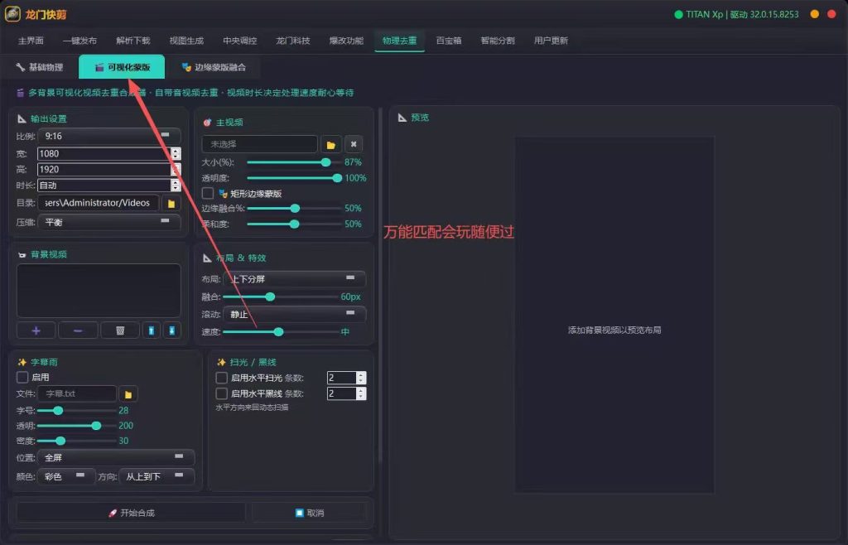Move background video up with arrow icon
This screenshot has width=848, height=545.
pos(152,330)
